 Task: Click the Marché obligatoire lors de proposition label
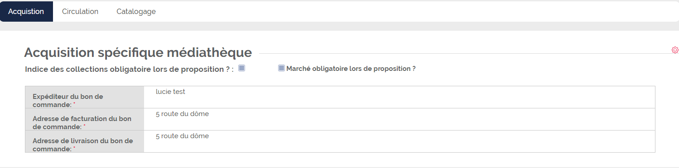point(351,69)
